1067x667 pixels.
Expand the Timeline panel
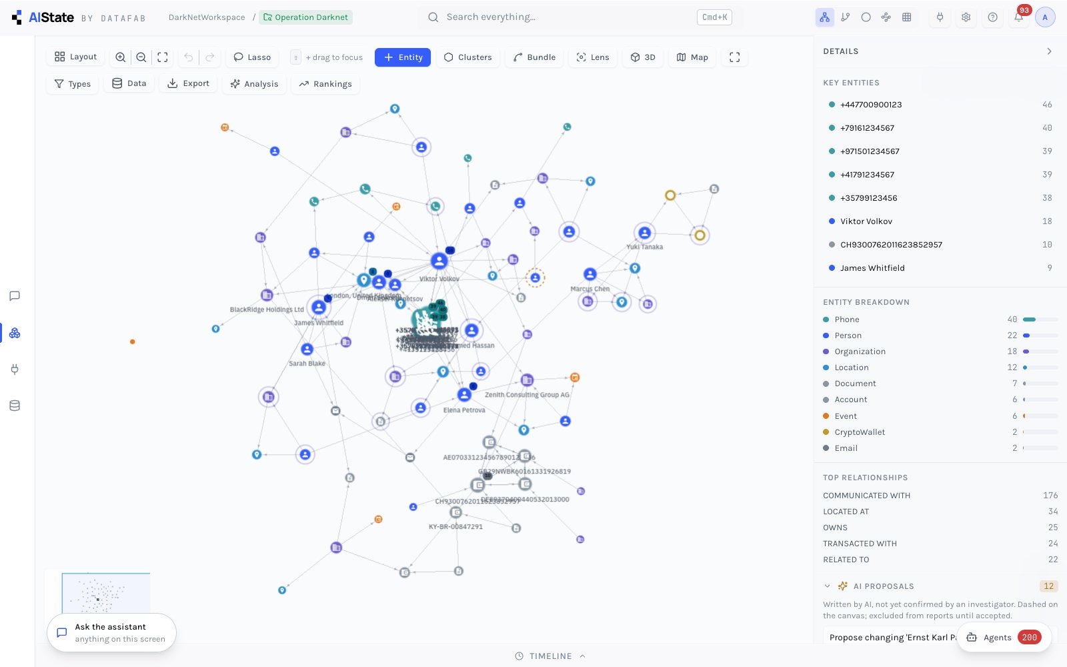pos(551,656)
